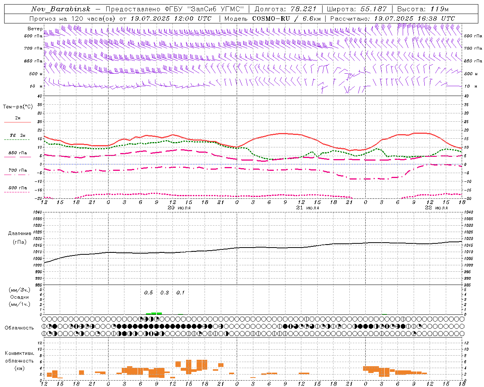Click the '21 июля' date label

coord(307,208)
